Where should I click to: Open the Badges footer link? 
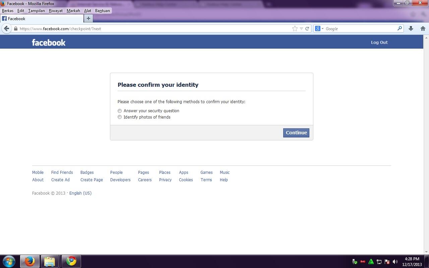87,173
